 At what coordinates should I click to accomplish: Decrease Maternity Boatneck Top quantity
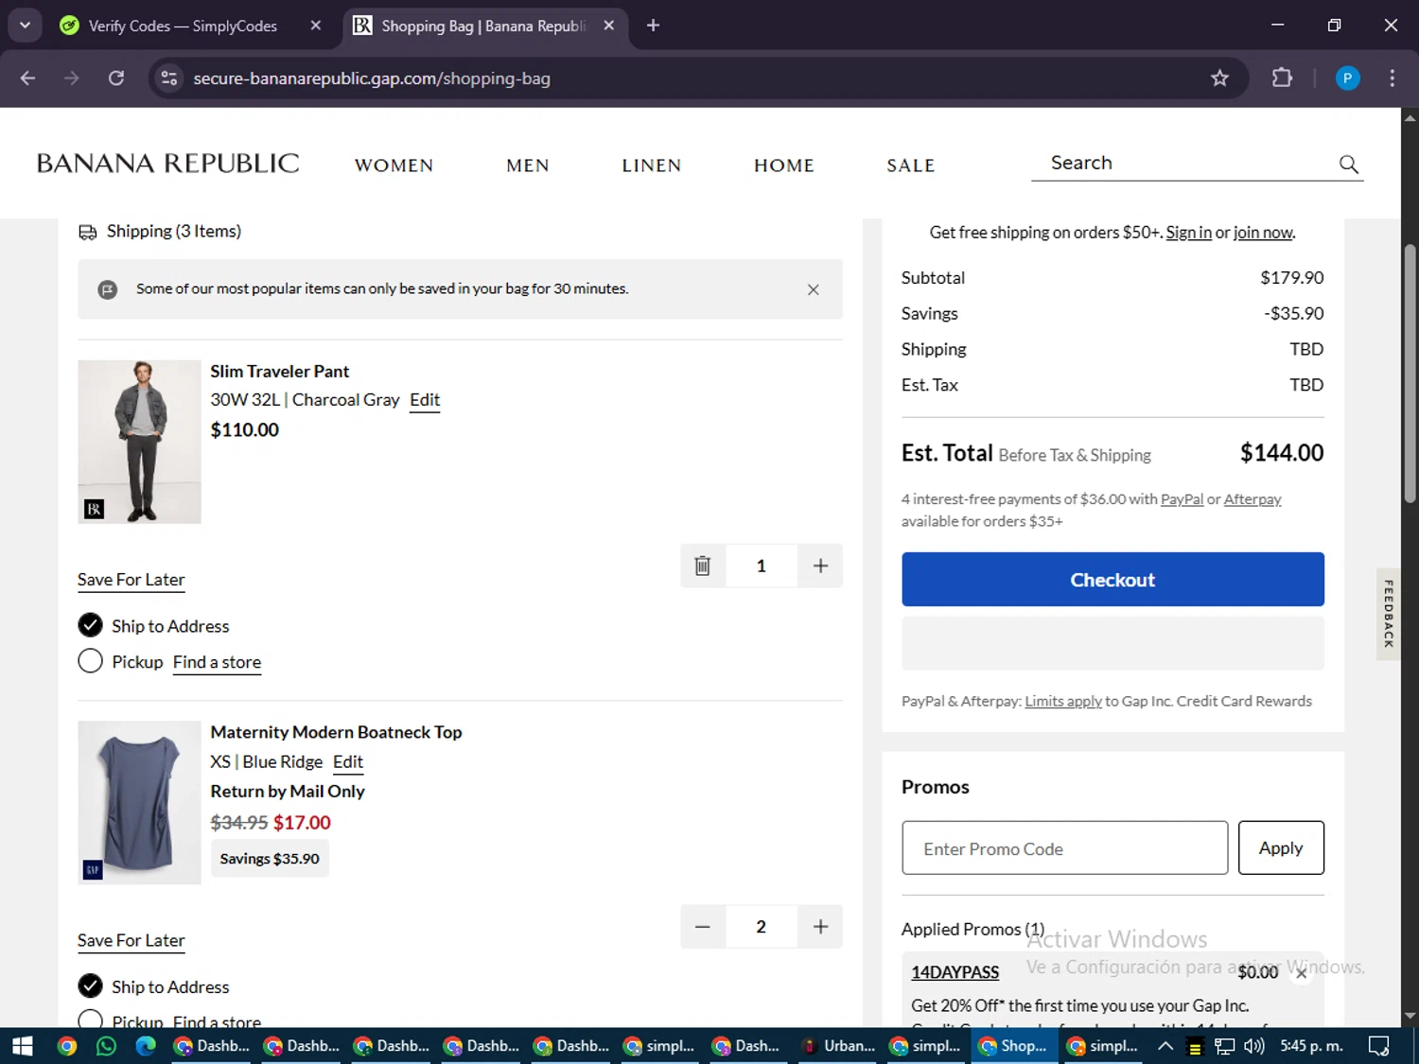click(x=703, y=927)
